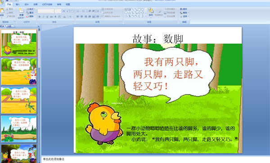Select the oval shape in shapes gallery
270x163 pixels.
pos(143,9)
